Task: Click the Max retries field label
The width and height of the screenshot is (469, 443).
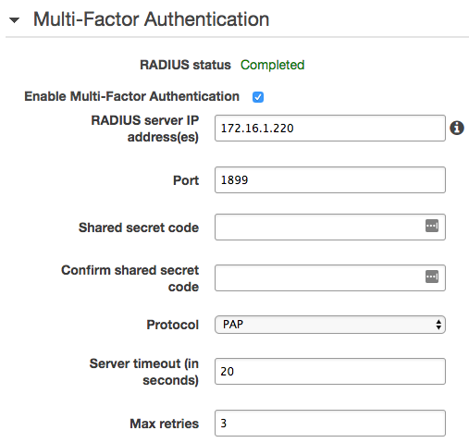Action: point(164,424)
